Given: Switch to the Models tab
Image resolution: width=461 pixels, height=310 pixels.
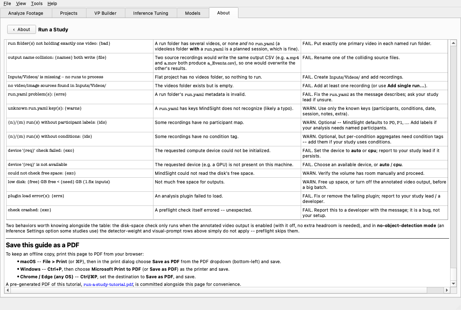Looking at the screenshot, I should [x=193, y=13].
